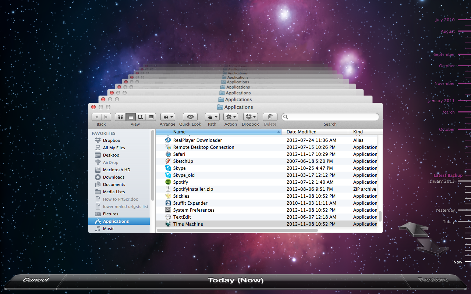Viewport: 471px width, 294px height.
Task: Sort by the Name column header
Action: tap(218, 132)
